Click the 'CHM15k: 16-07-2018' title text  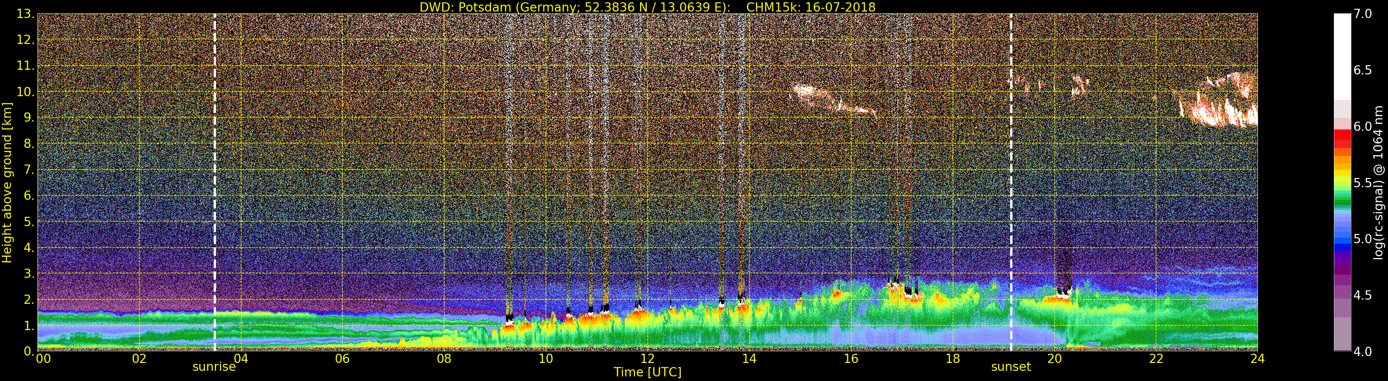click(x=810, y=7)
